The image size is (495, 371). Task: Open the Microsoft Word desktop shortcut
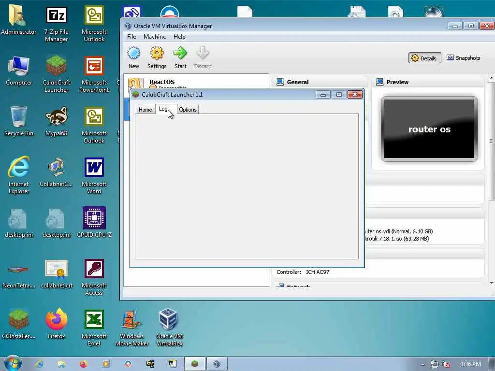94,175
